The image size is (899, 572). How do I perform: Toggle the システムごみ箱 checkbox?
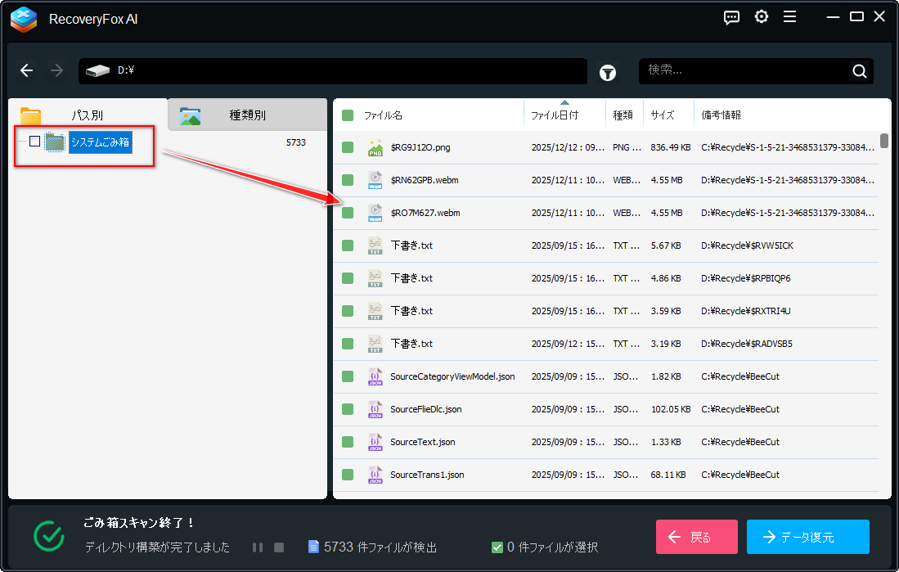click(x=34, y=142)
